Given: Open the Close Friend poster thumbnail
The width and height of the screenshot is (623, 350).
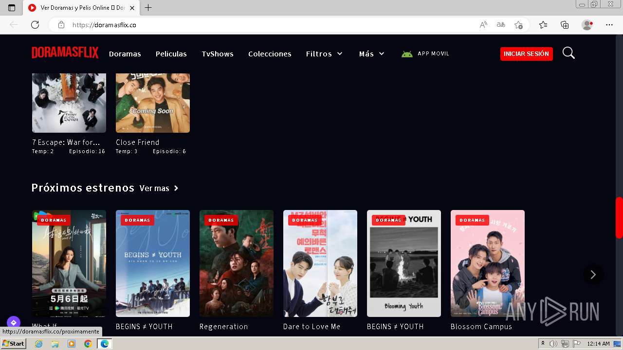Looking at the screenshot, I should click(153, 103).
